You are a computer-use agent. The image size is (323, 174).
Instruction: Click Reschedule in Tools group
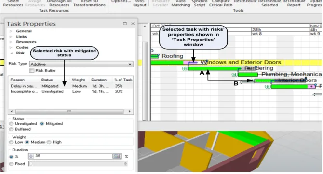pyautogui.click(x=245, y=1)
